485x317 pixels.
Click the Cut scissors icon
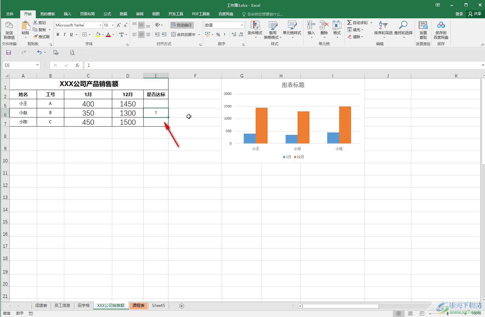[35, 23]
